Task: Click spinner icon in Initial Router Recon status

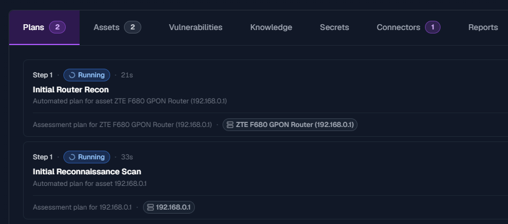Action: tap(72, 75)
